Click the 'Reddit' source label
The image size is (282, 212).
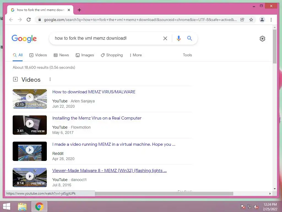tap(58, 153)
